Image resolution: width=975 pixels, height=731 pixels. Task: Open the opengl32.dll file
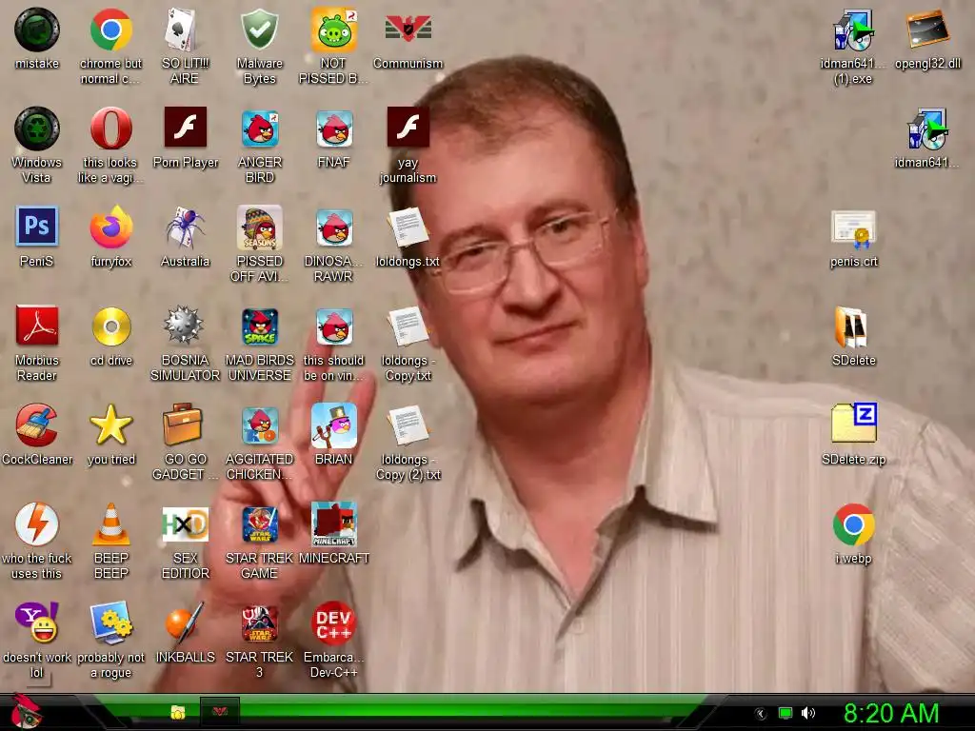pos(927,29)
